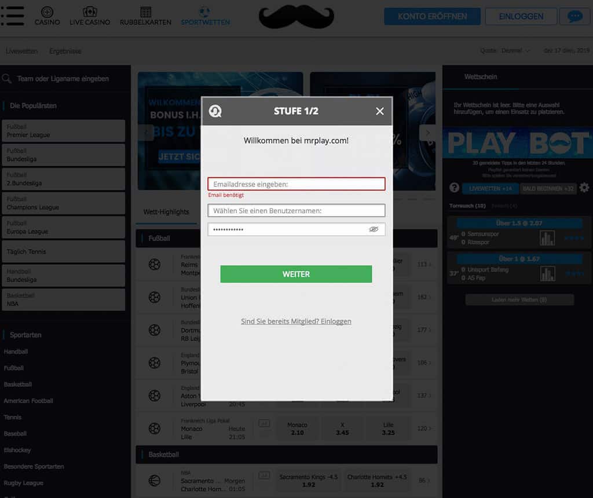The height and width of the screenshot is (498, 593).
Task: Click football icon of Dortmund match
Action: tap(154, 330)
